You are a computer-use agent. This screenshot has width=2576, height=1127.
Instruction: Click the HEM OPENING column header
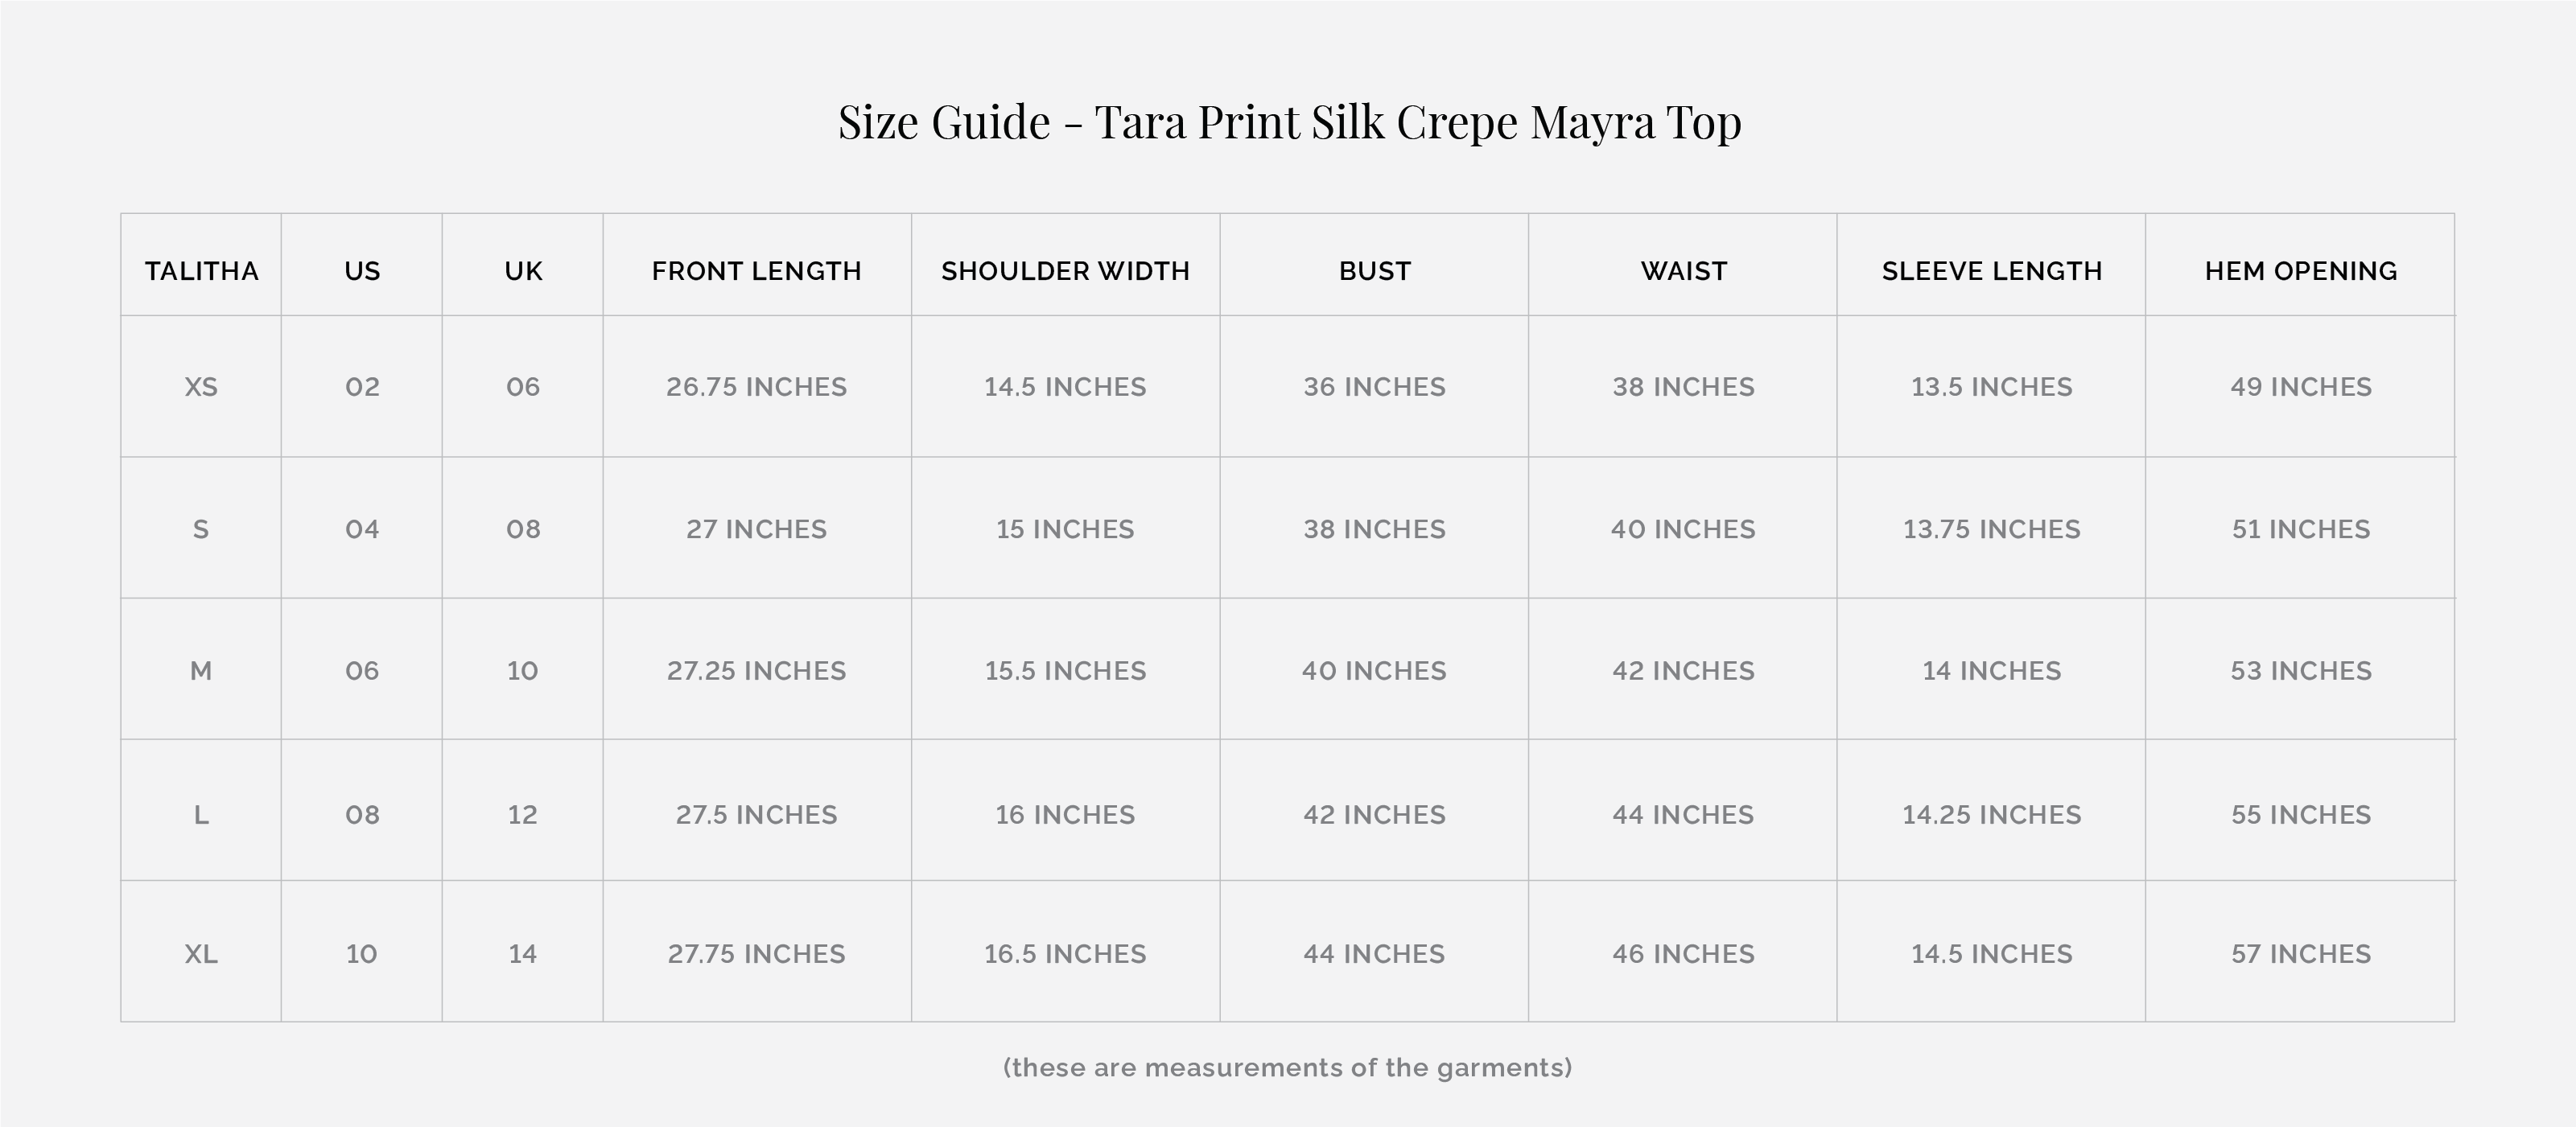[2300, 271]
